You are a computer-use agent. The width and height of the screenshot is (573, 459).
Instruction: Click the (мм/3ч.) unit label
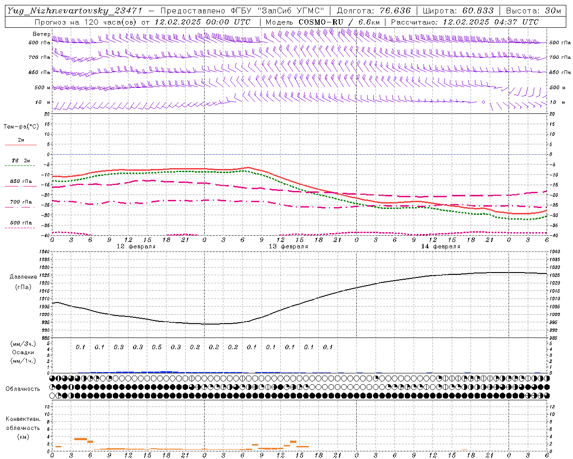(x=23, y=344)
